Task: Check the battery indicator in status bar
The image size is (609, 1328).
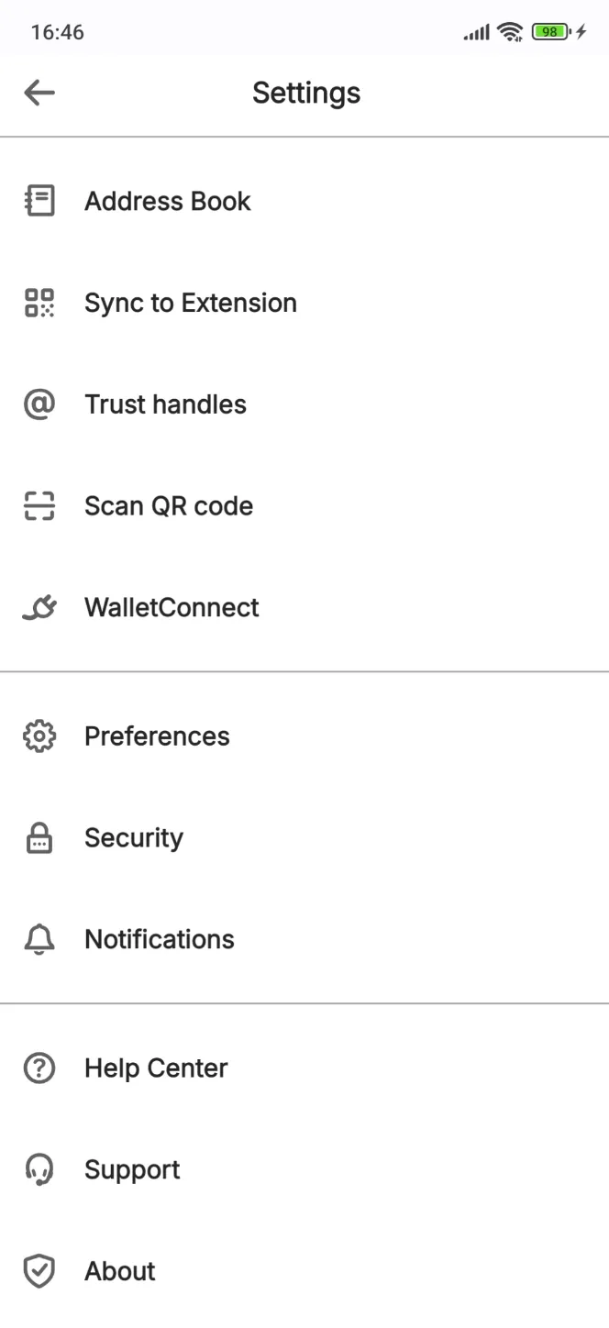Action: 549,30
